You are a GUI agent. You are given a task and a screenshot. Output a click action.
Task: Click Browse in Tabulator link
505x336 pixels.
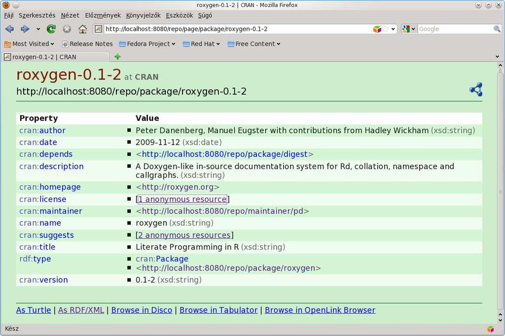click(218, 310)
